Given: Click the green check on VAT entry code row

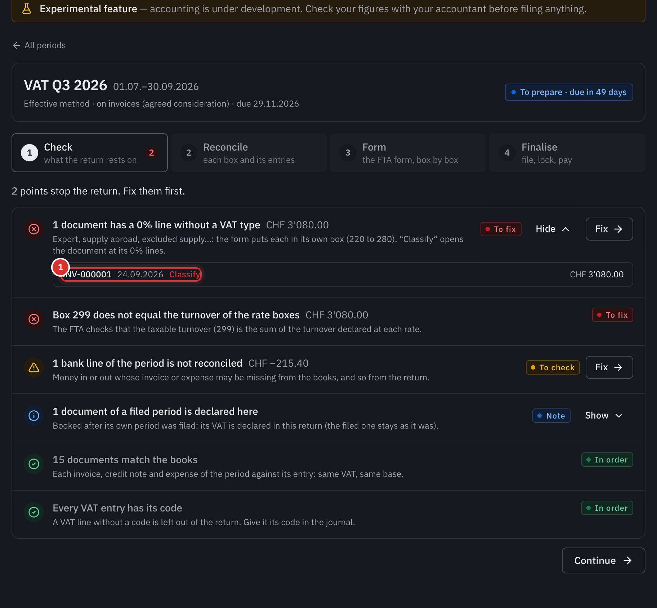Looking at the screenshot, I should tap(34, 512).
